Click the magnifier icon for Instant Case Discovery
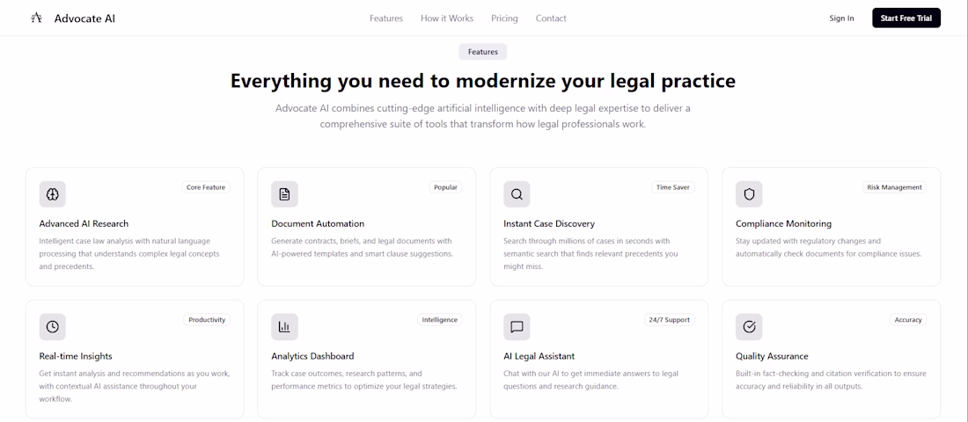968x422 pixels. pyautogui.click(x=517, y=194)
